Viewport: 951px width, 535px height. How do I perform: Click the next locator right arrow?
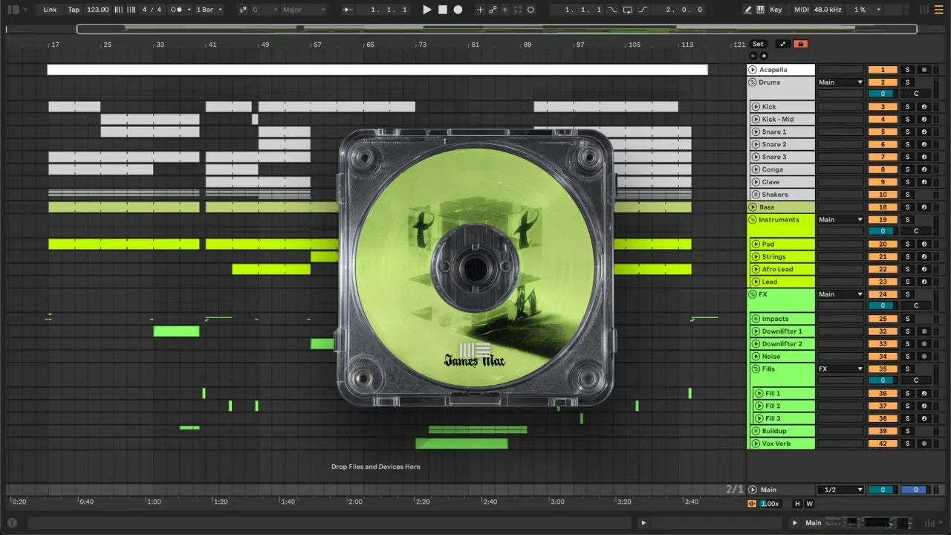[763, 56]
